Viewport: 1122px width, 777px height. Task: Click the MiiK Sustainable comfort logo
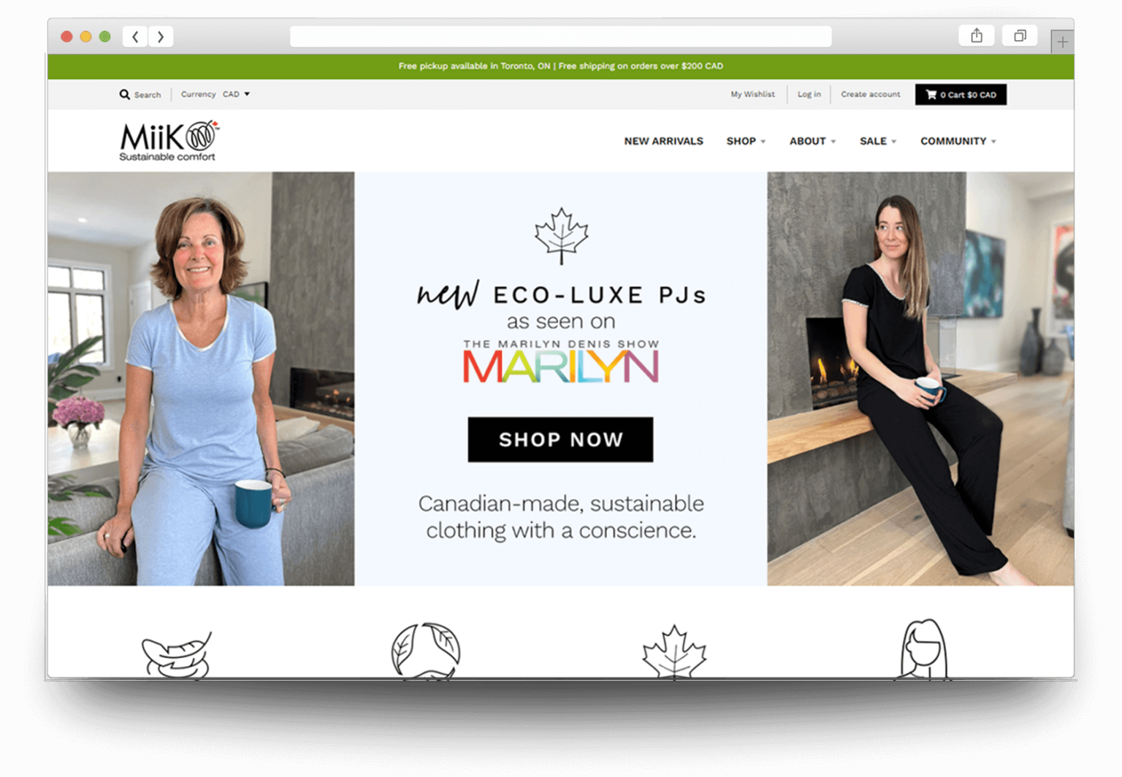[169, 141]
